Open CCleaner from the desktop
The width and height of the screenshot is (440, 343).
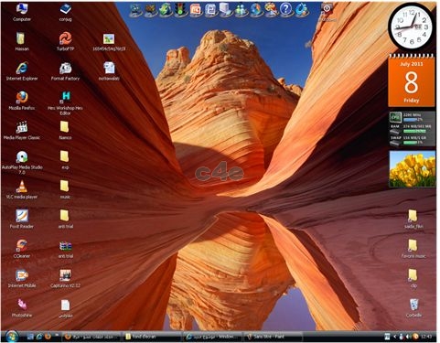22,249
